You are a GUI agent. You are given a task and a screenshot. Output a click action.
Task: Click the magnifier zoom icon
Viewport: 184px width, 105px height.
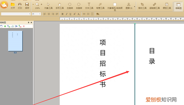pyautogui.click(x=37, y=5)
